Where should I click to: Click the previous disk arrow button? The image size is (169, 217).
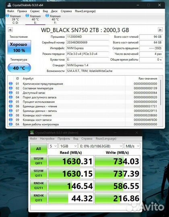[x=10, y=30]
